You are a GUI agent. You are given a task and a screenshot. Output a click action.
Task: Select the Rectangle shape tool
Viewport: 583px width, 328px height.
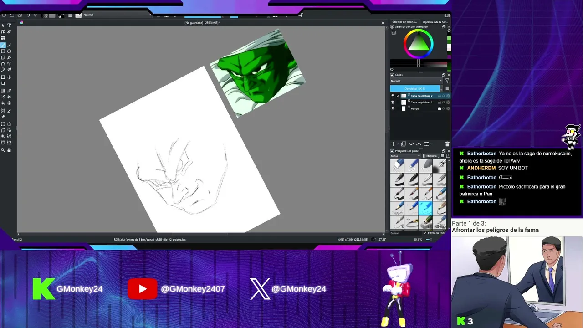pyautogui.click(x=3, y=51)
